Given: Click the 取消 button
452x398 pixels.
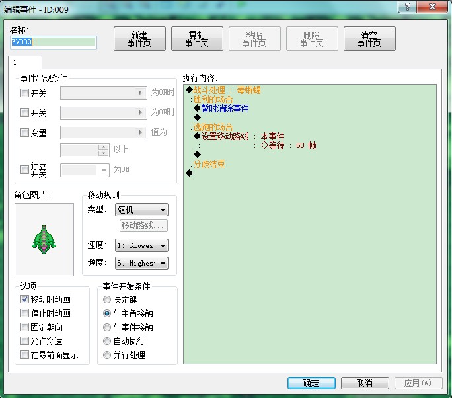Looking at the screenshot, I should pos(365,383).
